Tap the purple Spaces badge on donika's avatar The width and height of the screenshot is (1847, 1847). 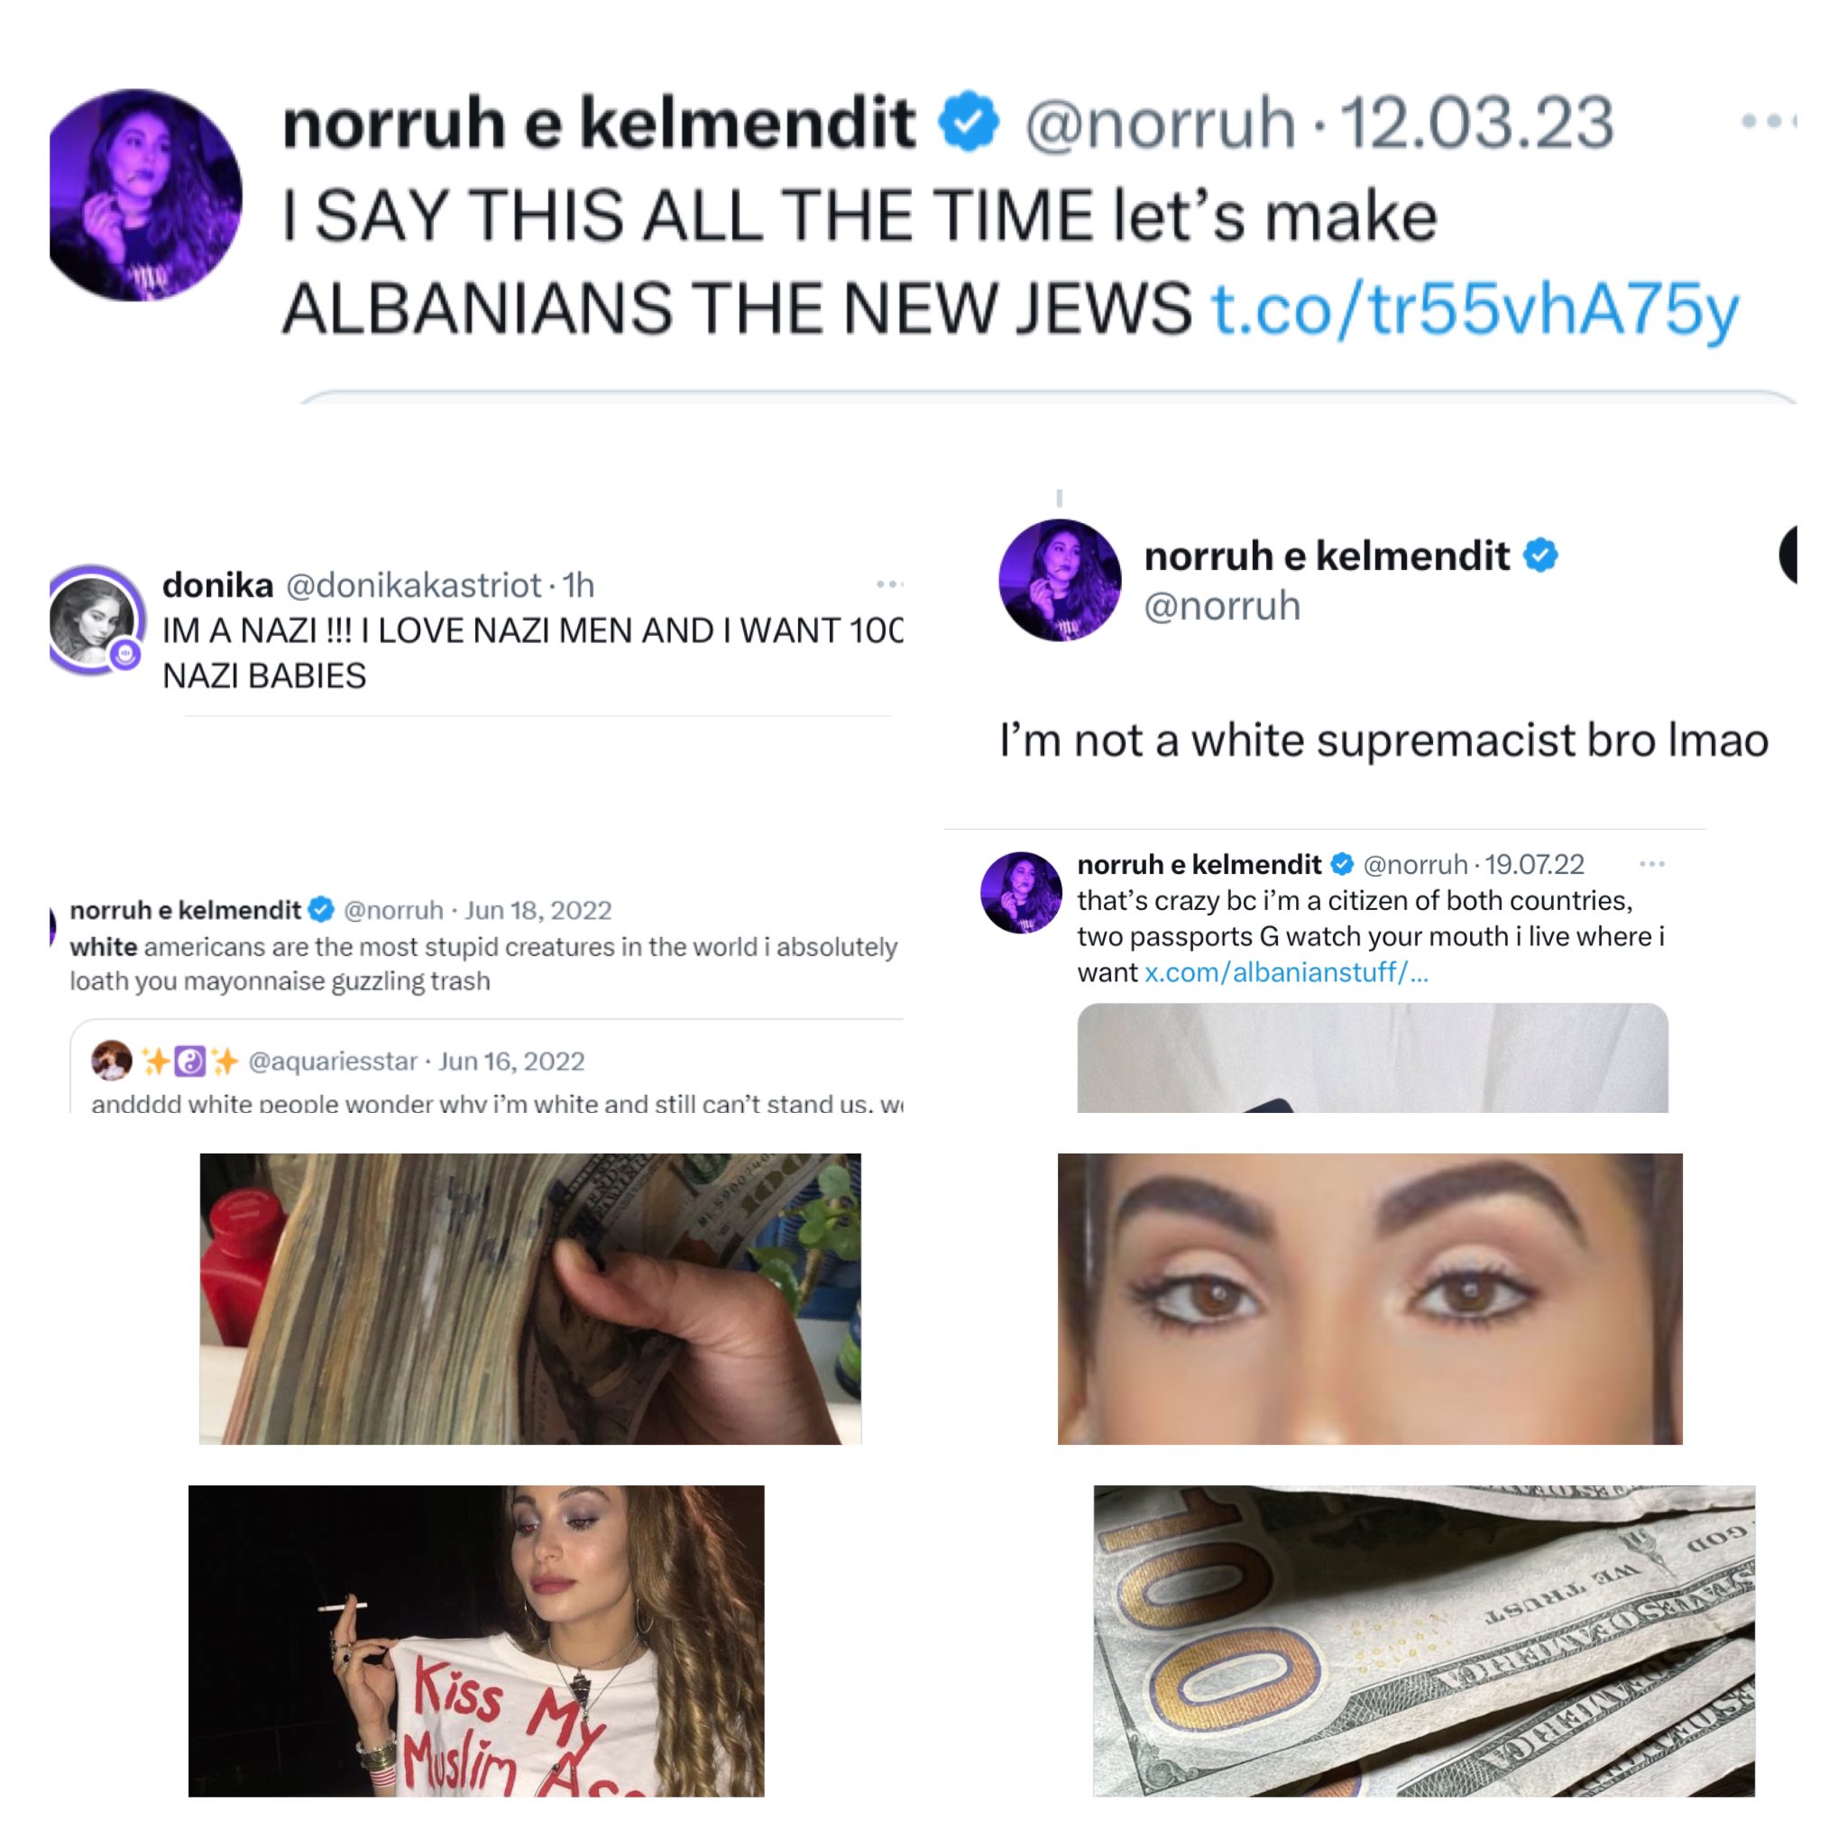tap(125, 655)
